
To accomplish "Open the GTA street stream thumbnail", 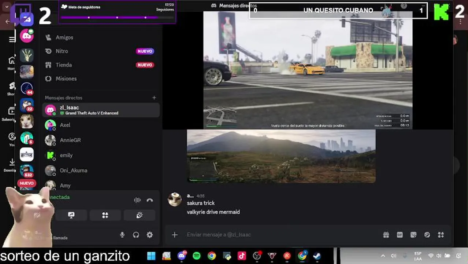I will (x=308, y=70).
